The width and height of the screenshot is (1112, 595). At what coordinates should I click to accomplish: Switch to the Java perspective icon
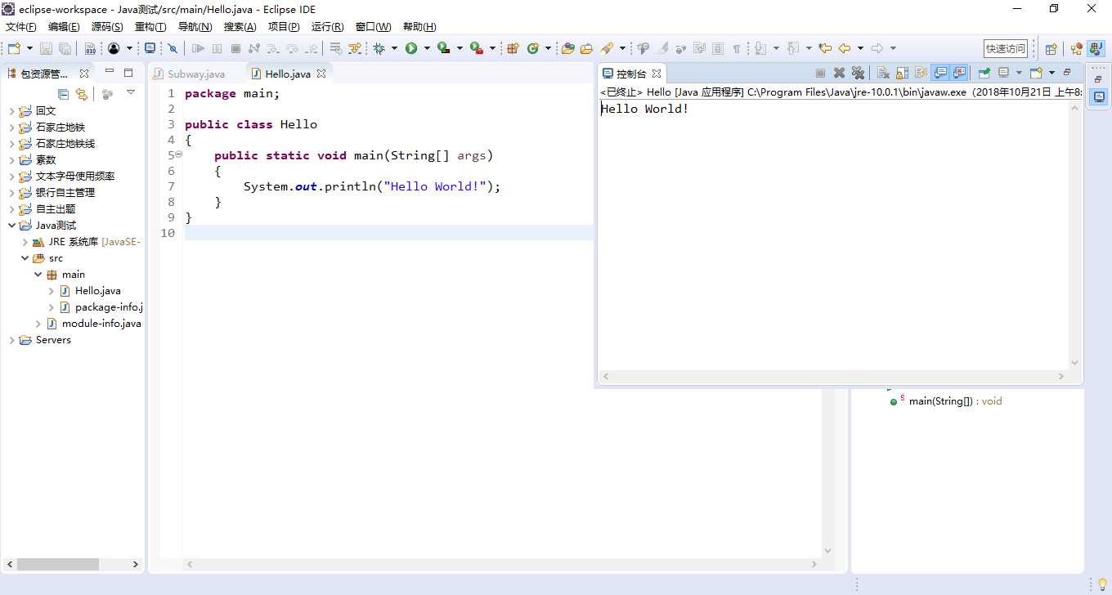tap(1096, 49)
